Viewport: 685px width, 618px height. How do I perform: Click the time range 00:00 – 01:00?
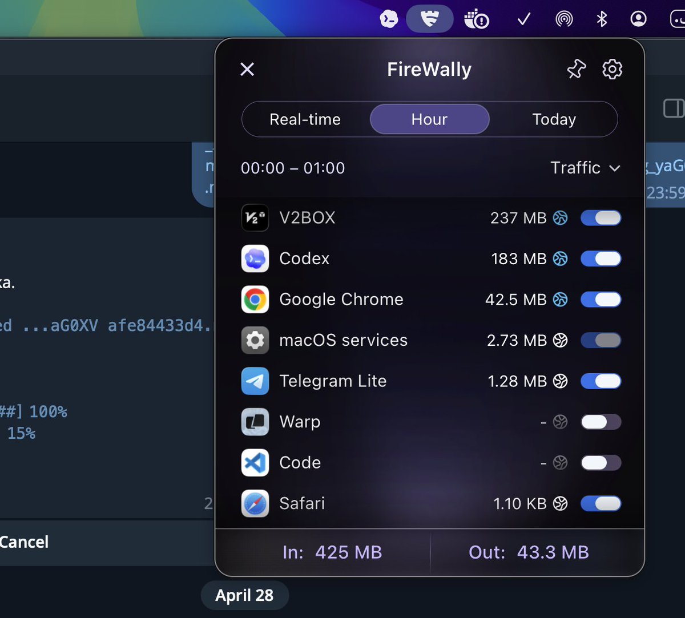pyautogui.click(x=293, y=168)
